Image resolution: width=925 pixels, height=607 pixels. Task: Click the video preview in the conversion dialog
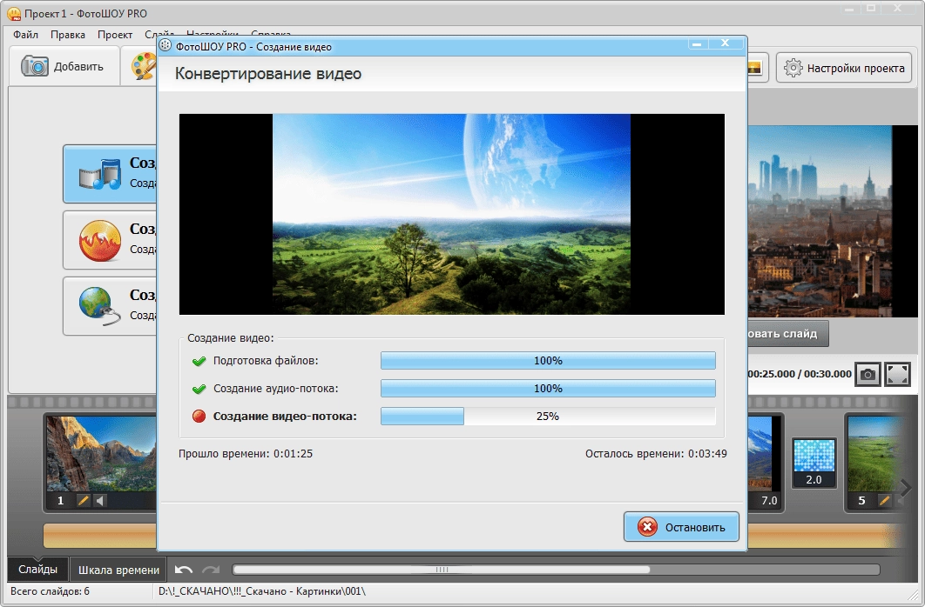[452, 214]
